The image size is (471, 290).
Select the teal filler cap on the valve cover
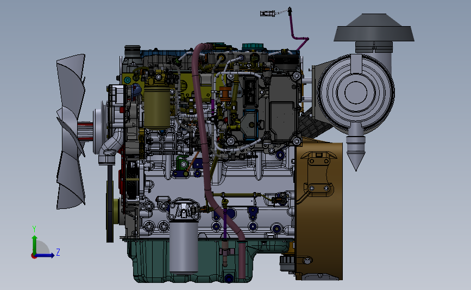tap(252, 47)
